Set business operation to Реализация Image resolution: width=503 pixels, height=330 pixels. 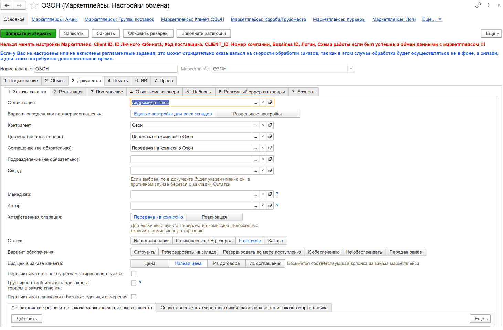[x=214, y=217]
